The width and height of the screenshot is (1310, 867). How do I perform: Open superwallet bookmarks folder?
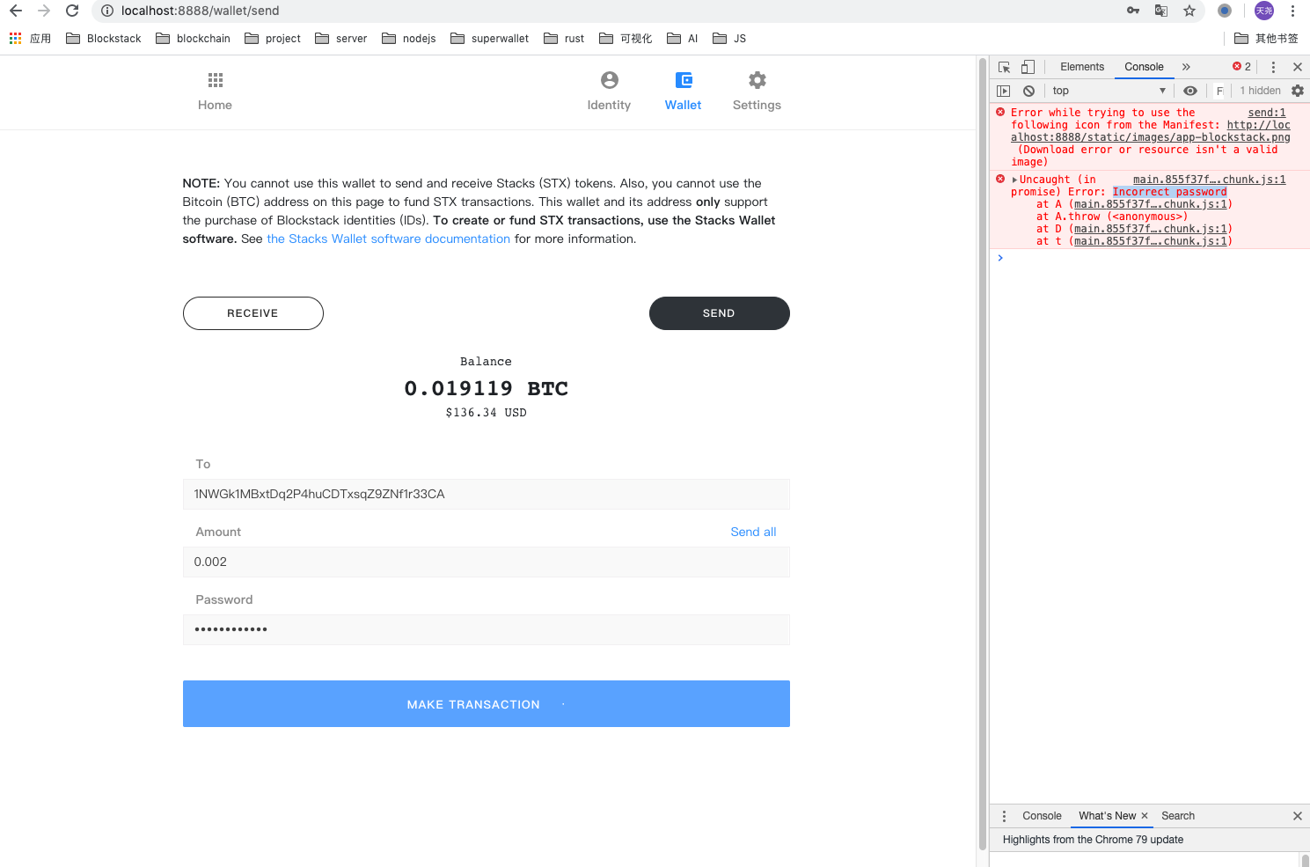coord(490,39)
